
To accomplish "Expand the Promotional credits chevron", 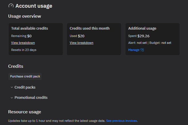I will point(12,98).
